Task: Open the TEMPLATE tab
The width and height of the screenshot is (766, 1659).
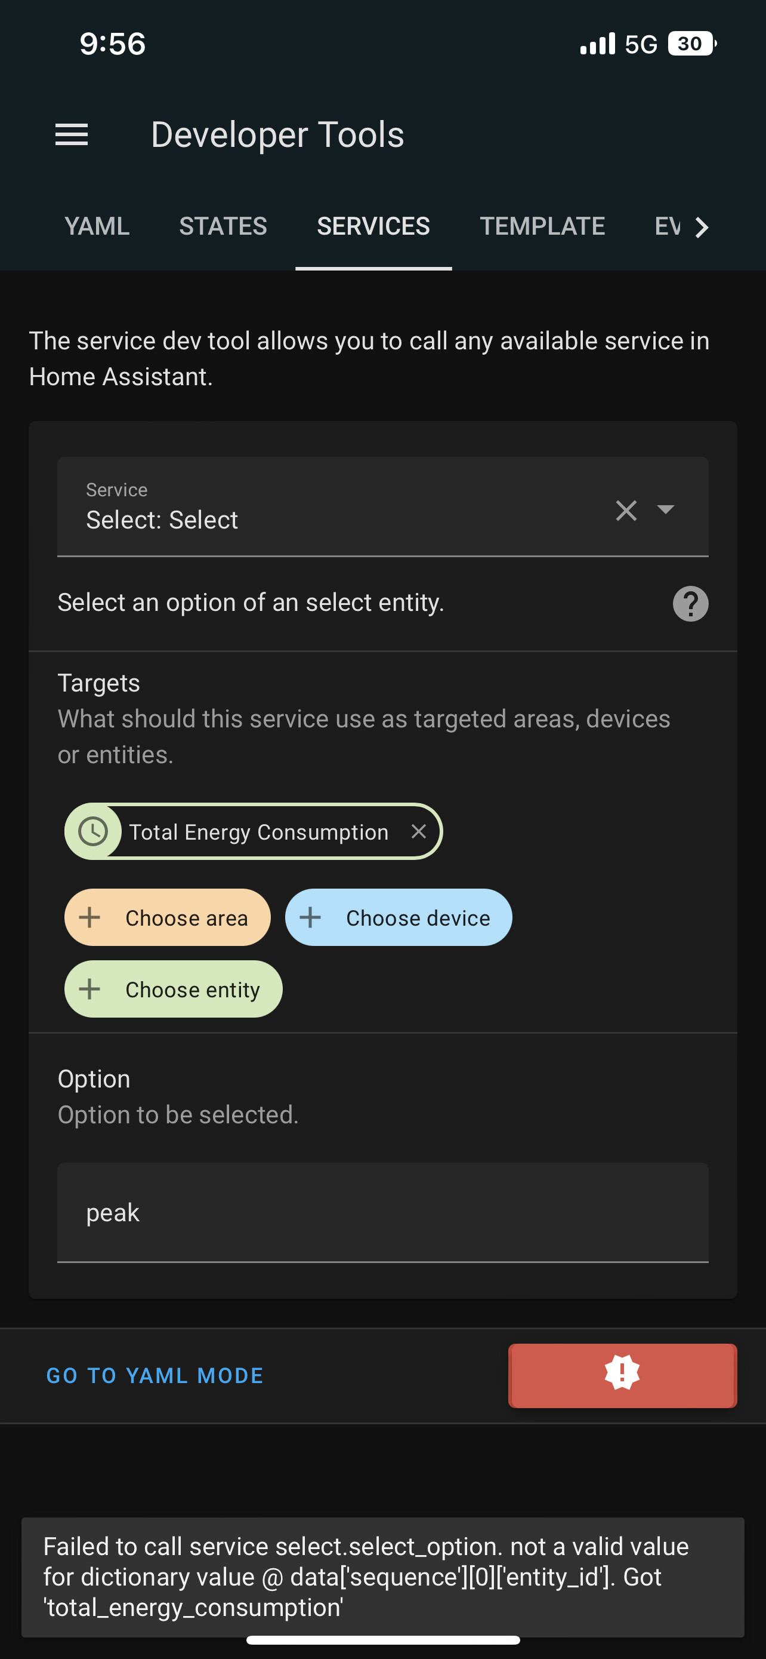Action: 542,227
